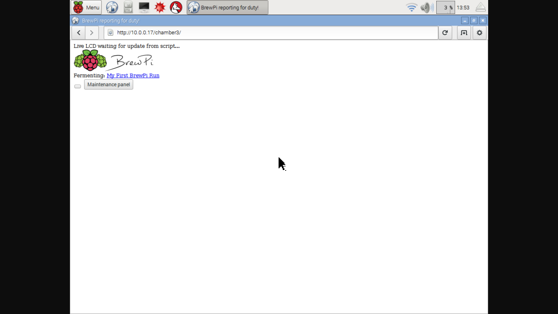
Task: Reload the page with the refresh button
Action: 445,33
